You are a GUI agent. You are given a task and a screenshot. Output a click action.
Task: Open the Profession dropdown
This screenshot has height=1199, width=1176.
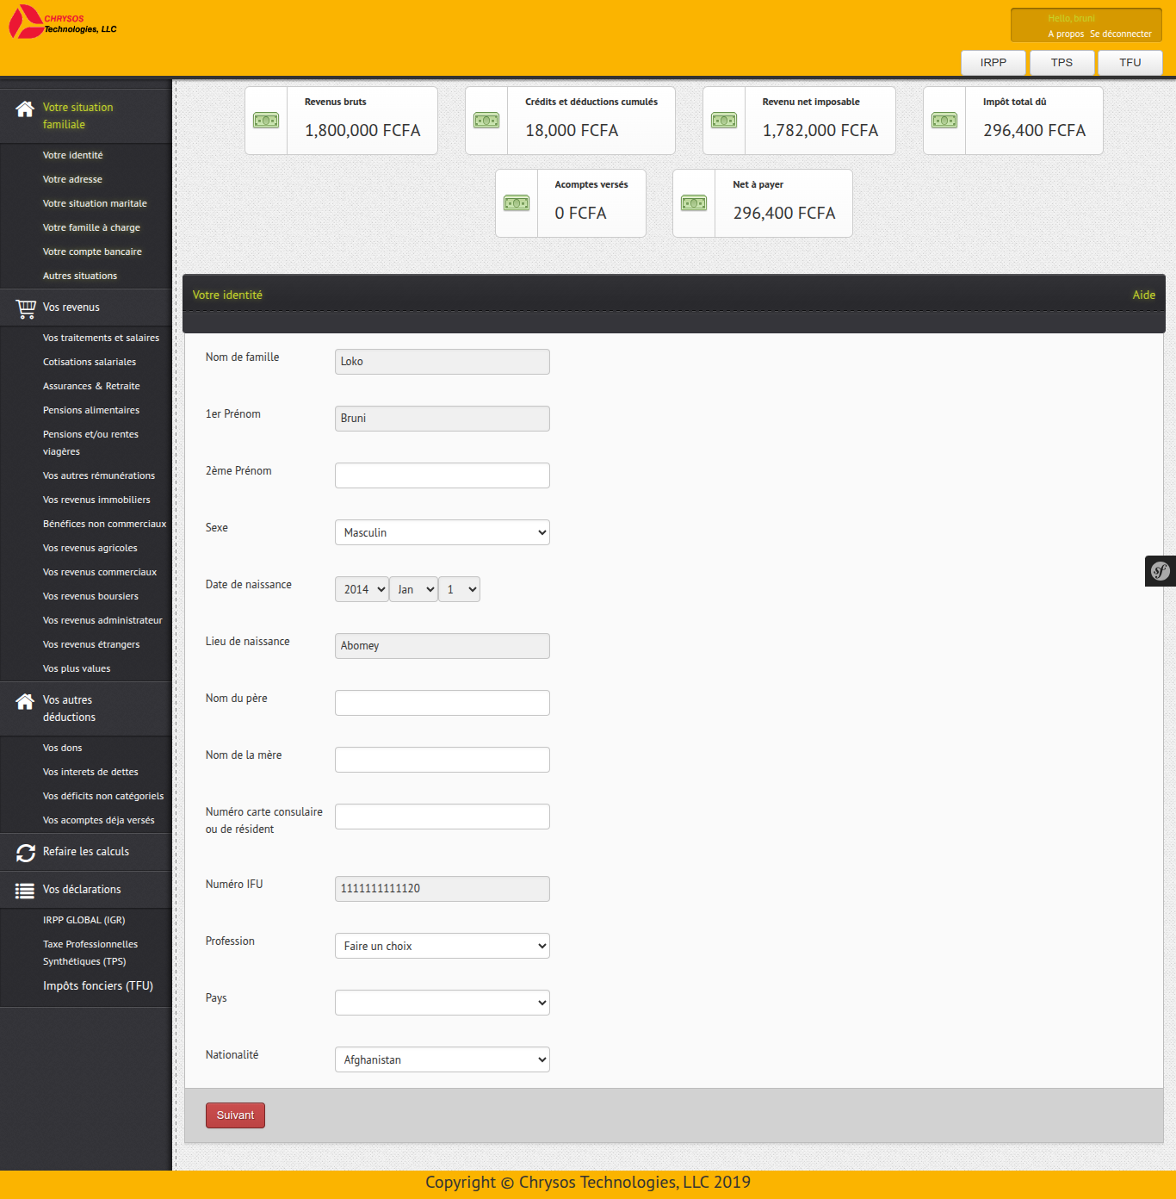click(x=443, y=946)
